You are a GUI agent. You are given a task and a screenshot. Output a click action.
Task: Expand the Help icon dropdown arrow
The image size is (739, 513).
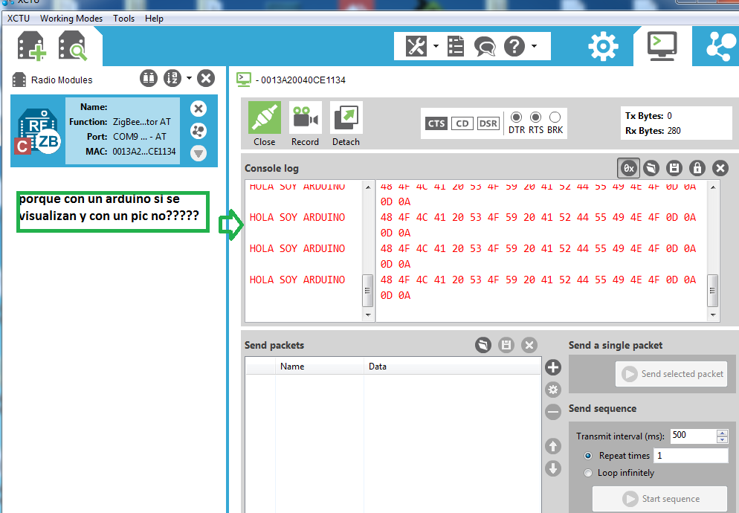coord(534,46)
